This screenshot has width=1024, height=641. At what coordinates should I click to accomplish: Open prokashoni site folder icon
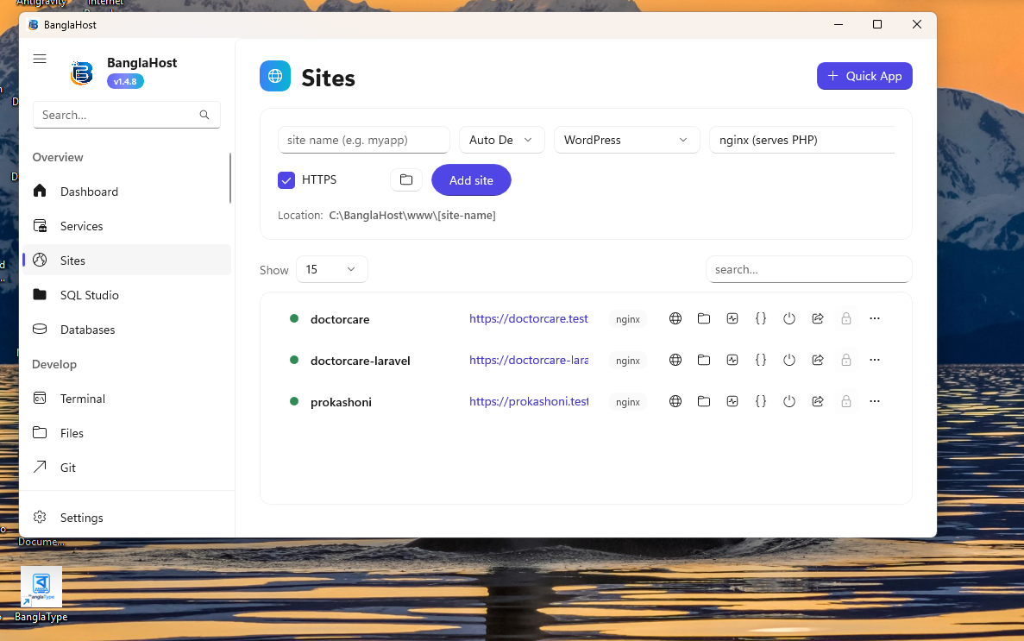pyautogui.click(x=703, y=401)
